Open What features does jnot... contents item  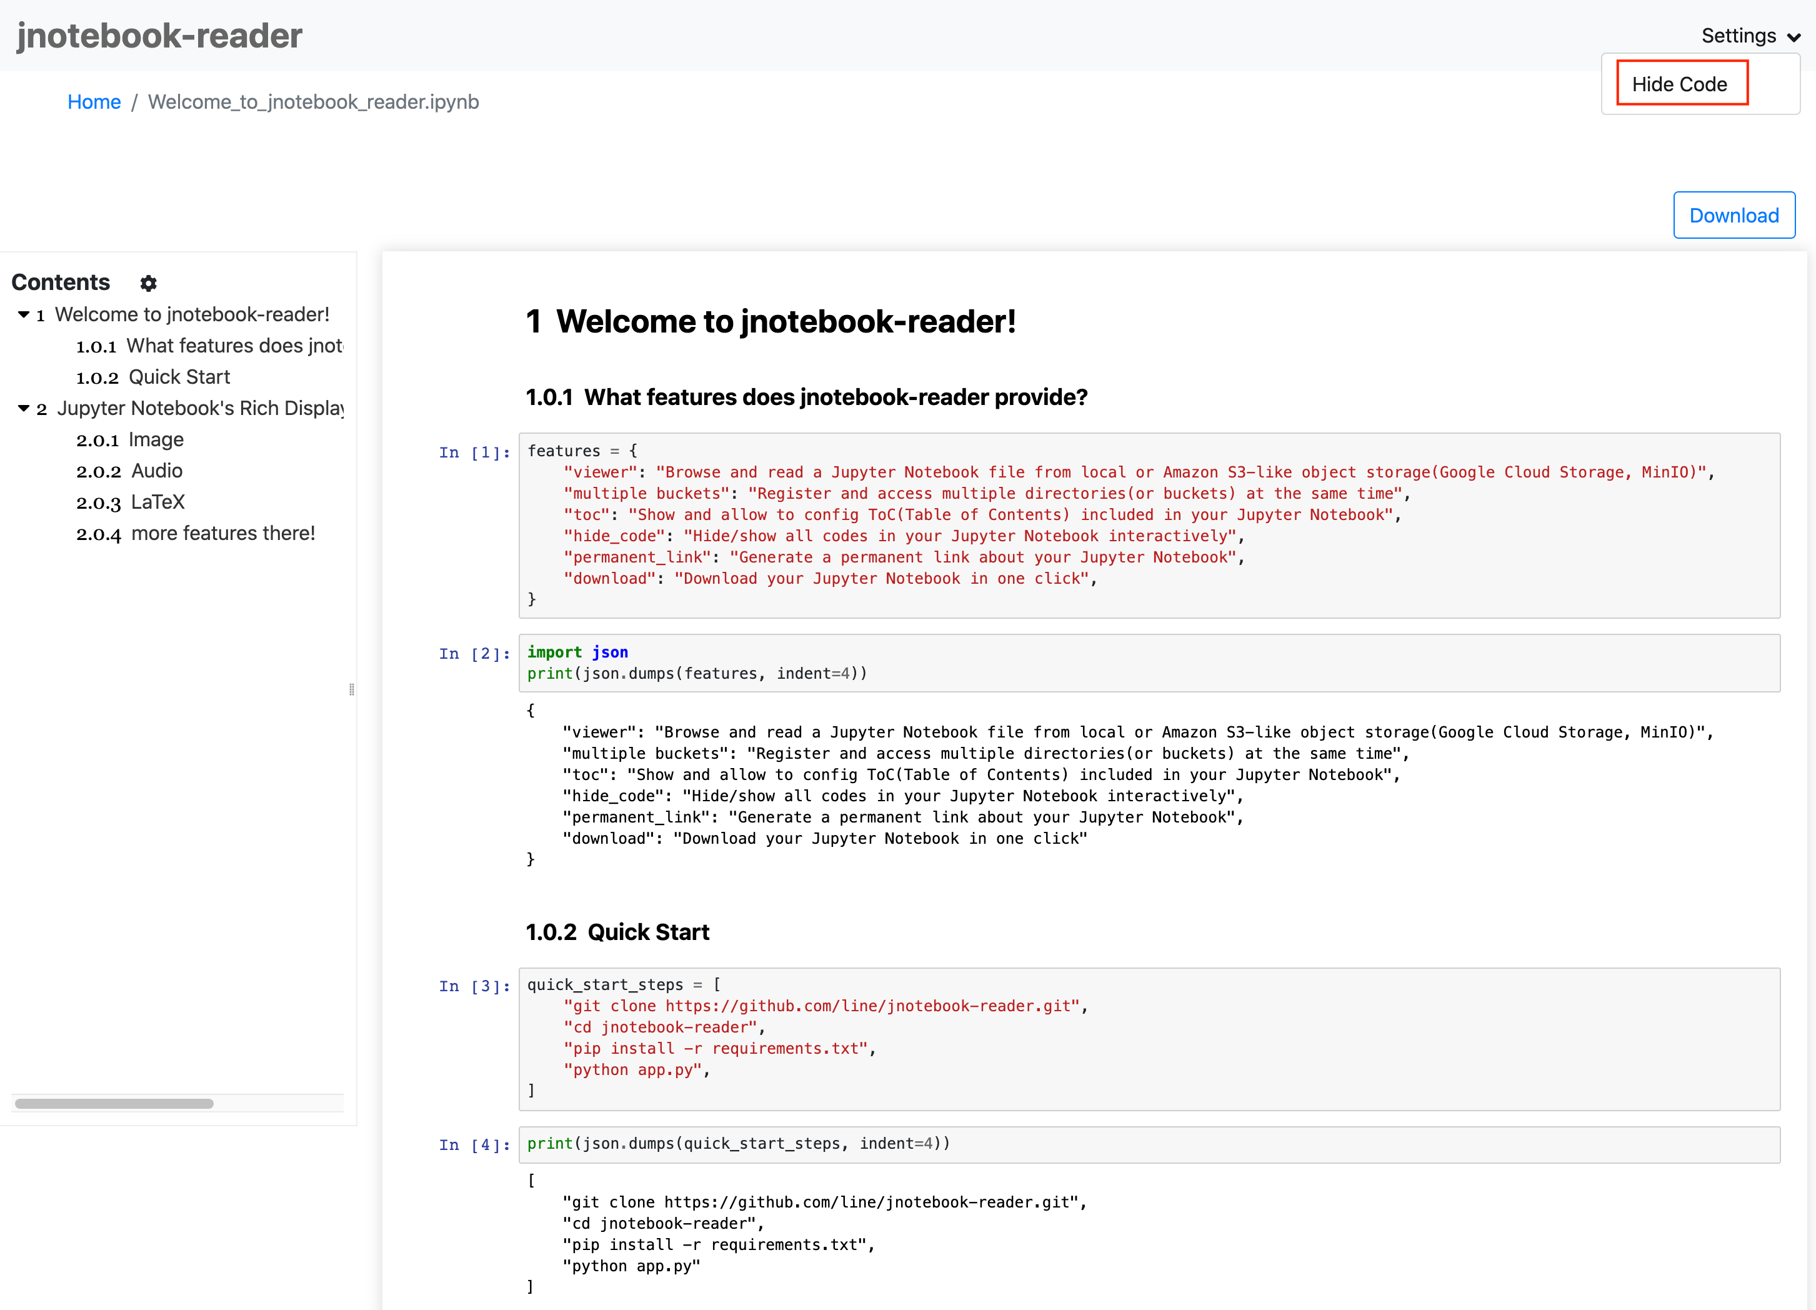234,346
